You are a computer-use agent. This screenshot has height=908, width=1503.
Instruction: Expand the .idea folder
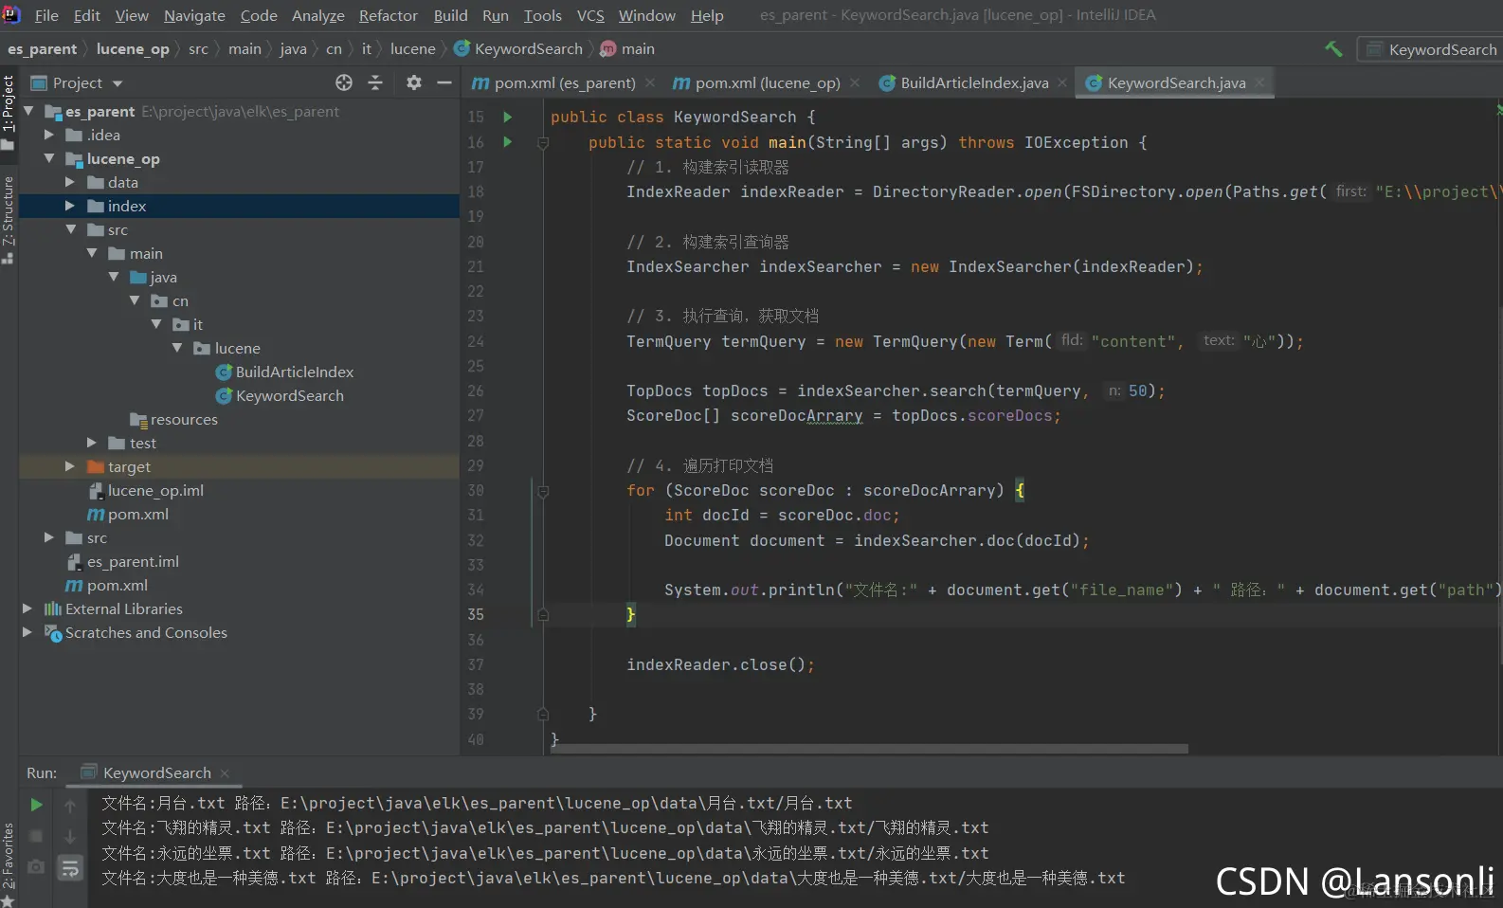(49, 135)
